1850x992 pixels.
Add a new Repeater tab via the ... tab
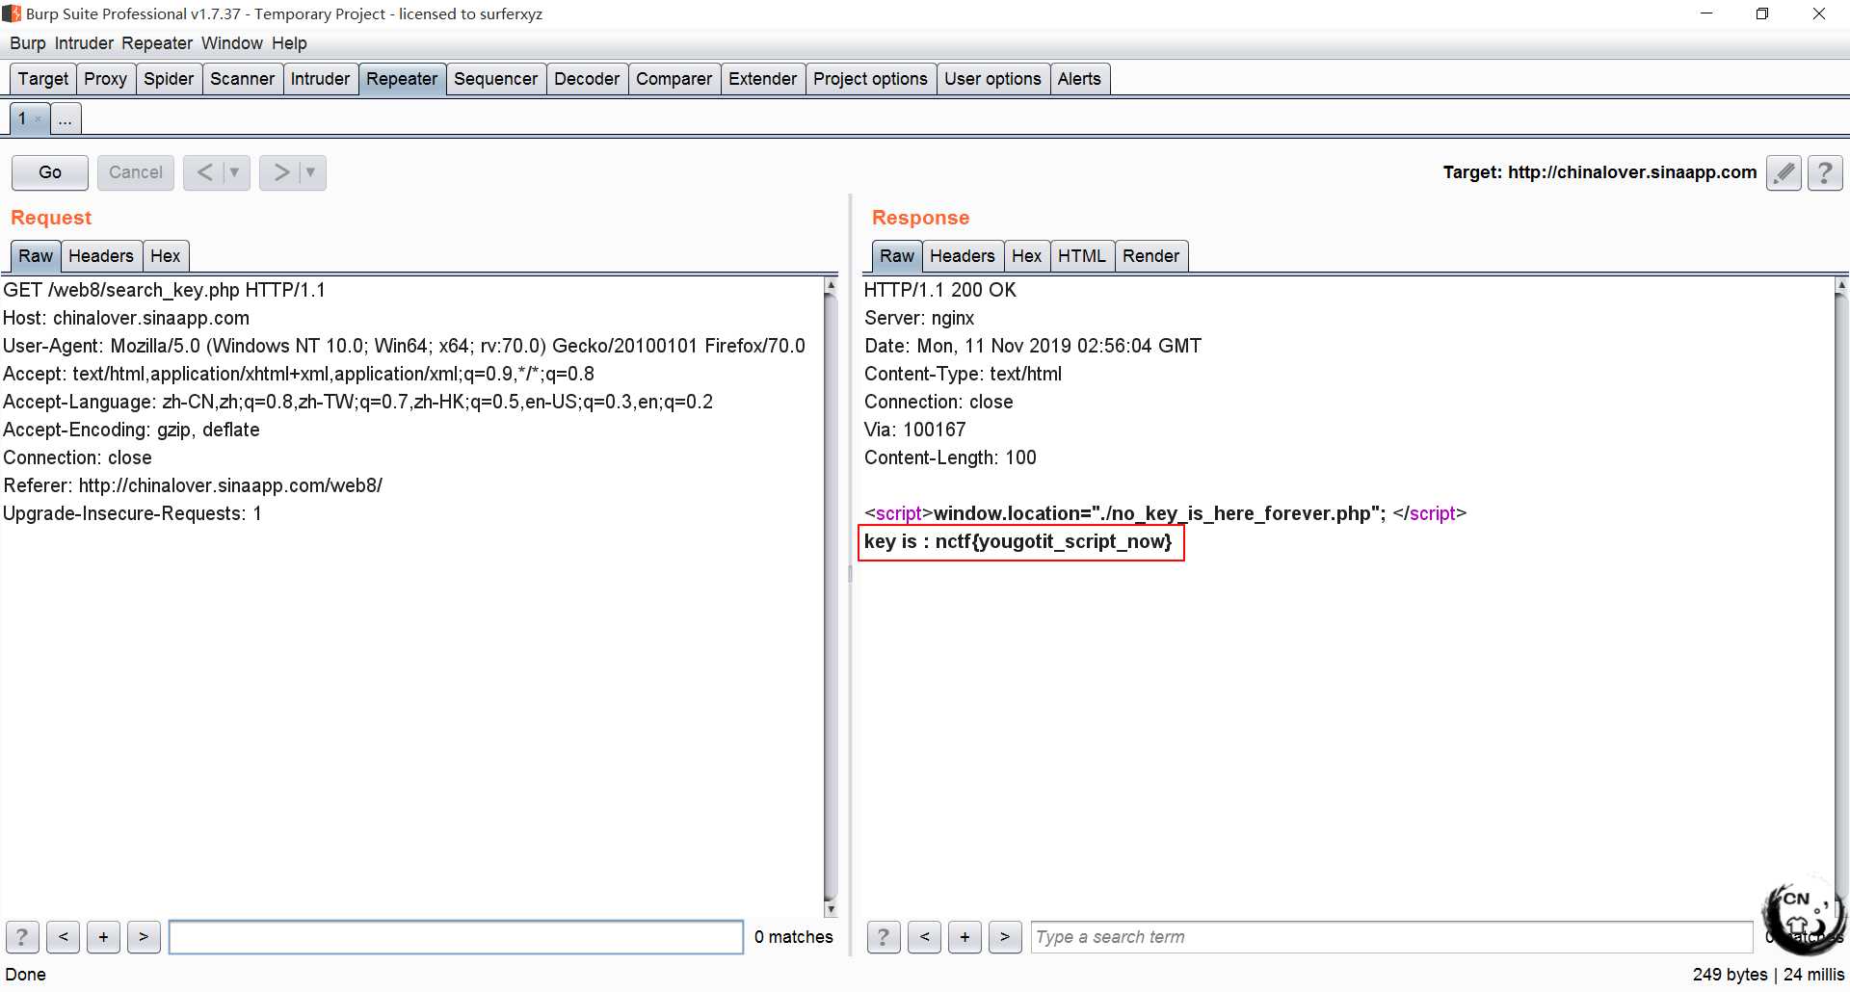pyautogui.click(x=66, y=118)
